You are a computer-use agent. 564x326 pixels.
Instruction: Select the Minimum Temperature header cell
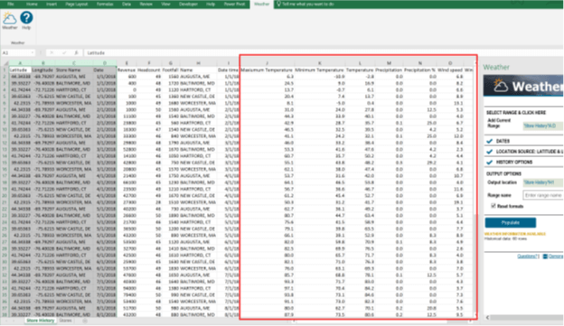point(319,70)
